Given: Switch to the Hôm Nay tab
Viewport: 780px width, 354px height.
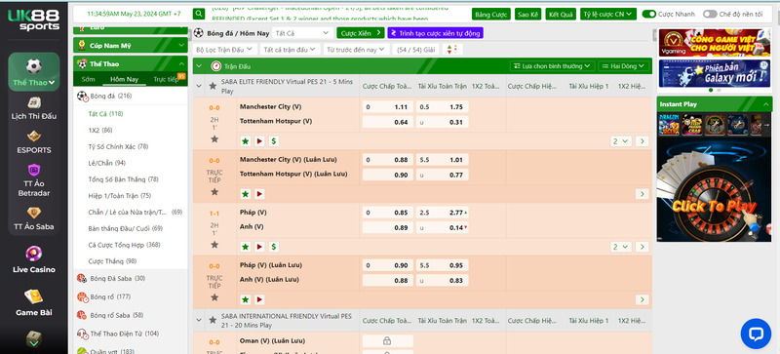Looking at the screenshot, I should tap(125, 79).
